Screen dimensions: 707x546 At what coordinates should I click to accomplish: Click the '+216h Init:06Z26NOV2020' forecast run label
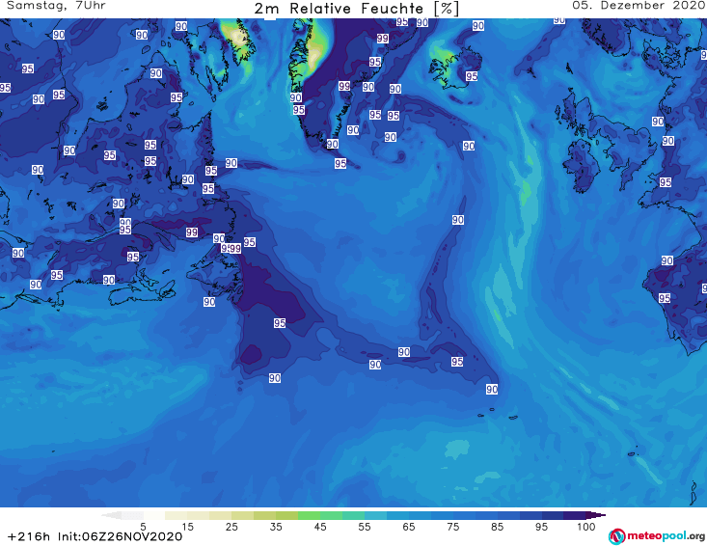pyautogui.click(x=95, y=537)
